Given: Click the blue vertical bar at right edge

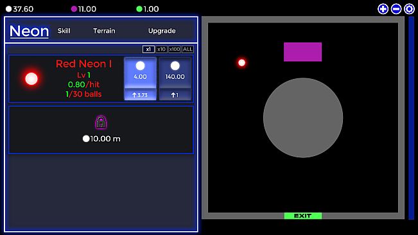Looking at the screenshot, I should point(412,118).
